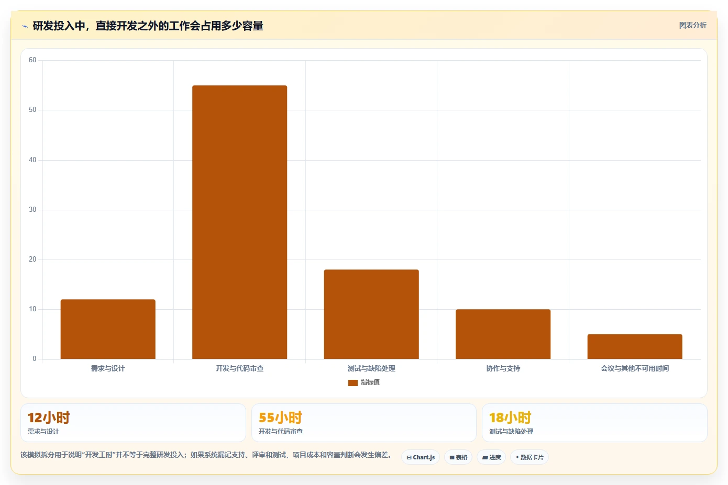Click the 会议与其他不可用时间 axis label

tap(635, 368)
